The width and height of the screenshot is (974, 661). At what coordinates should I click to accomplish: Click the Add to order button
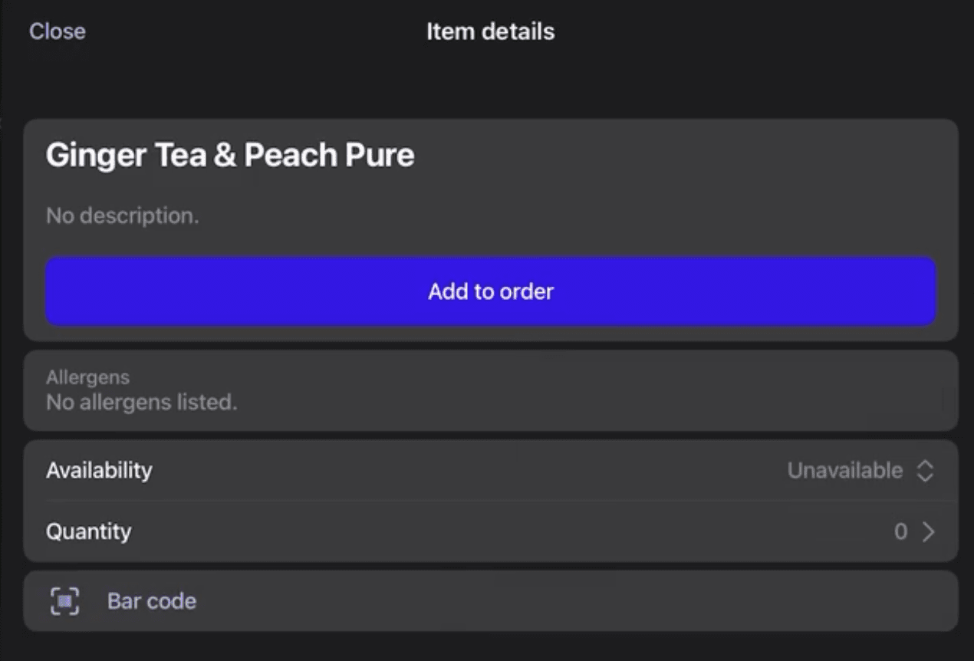coord(491,291)
